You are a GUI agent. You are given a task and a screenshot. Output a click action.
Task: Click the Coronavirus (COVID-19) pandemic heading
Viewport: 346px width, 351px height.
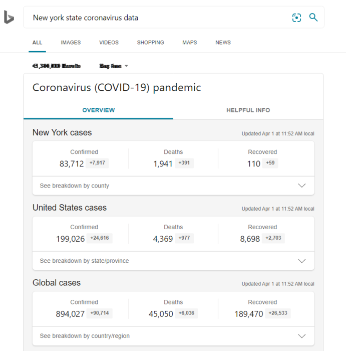click(x=117, y=88)
